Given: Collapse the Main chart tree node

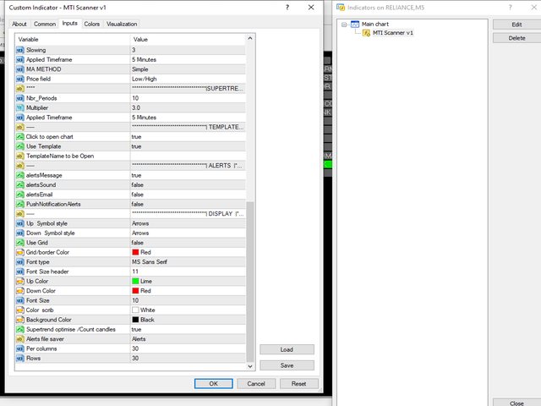Looking at the screenshot, I should (x=344, y=25).
